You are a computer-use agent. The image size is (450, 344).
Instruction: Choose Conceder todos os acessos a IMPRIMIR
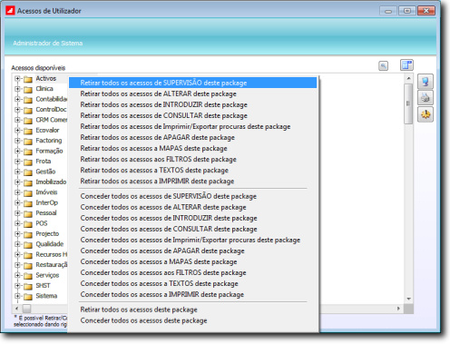click(x=193, y=294)
